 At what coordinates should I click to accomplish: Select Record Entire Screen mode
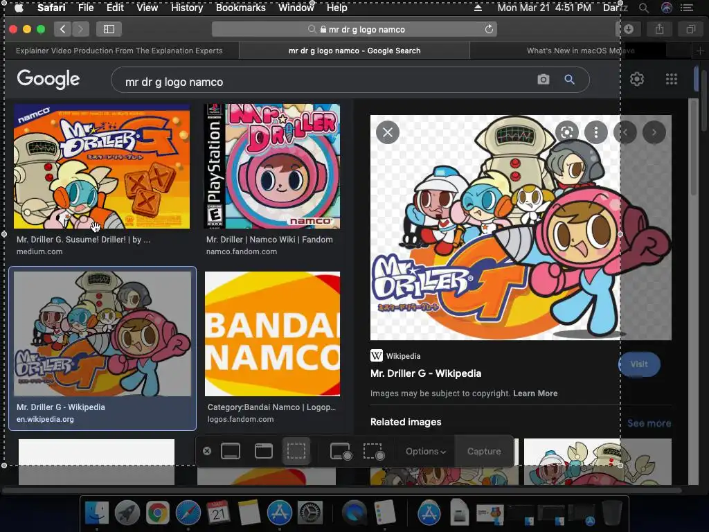(341, 451)
